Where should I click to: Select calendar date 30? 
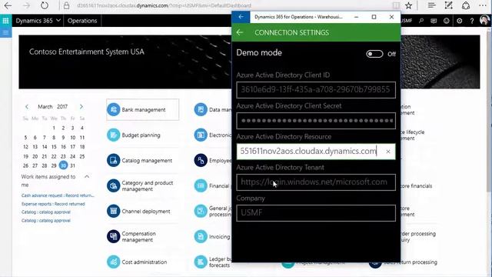[x=63, y=165]
